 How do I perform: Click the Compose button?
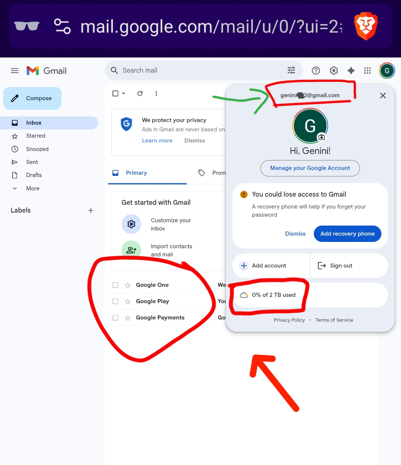pyautogui.click(x=32, y=98)
